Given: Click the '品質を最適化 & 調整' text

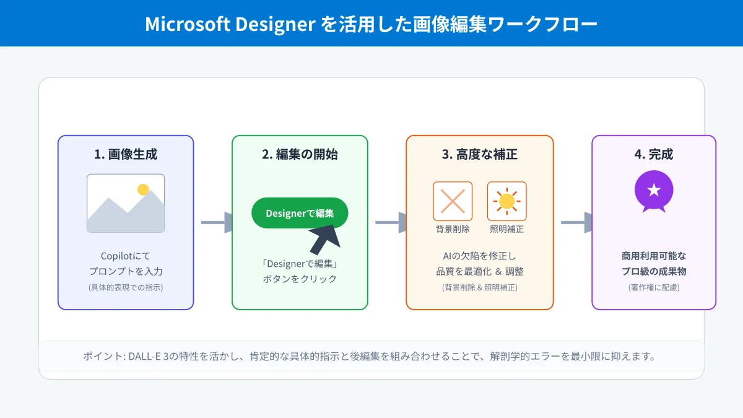Looking at the screenshot, I should [x=480, y=271].
